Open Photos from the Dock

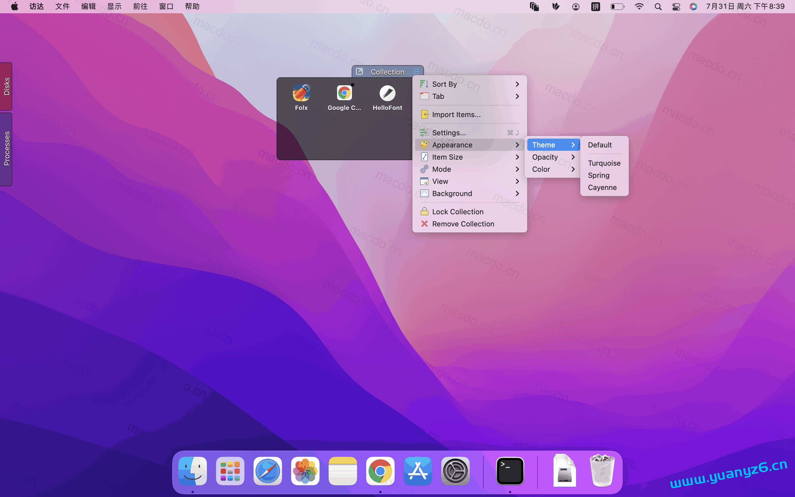305,471
